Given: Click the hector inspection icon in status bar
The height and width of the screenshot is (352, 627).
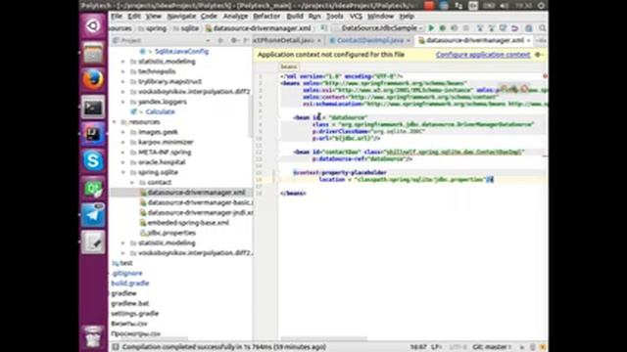Looking at the screenshot, I should 533,347.
